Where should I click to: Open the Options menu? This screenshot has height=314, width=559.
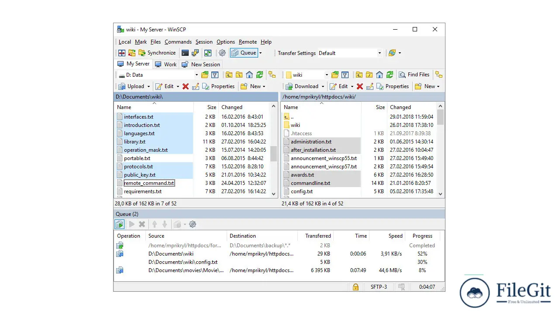tap(226, 42)
